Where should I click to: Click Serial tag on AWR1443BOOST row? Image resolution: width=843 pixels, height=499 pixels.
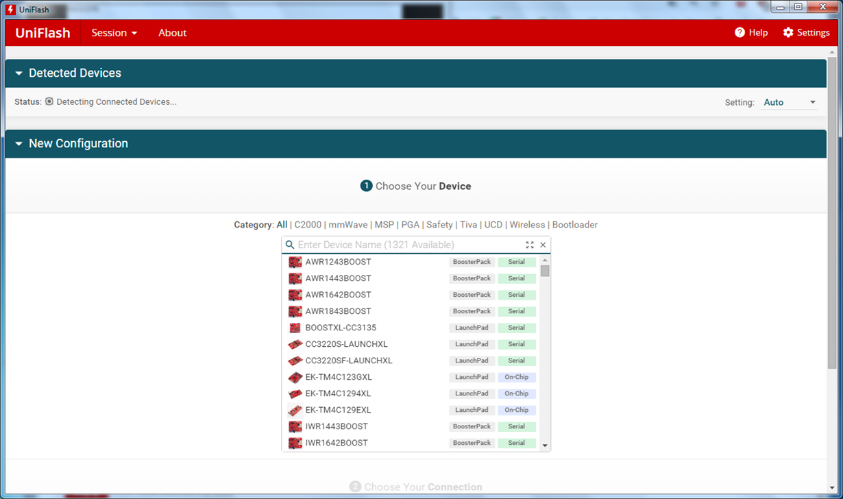[517, 278]
